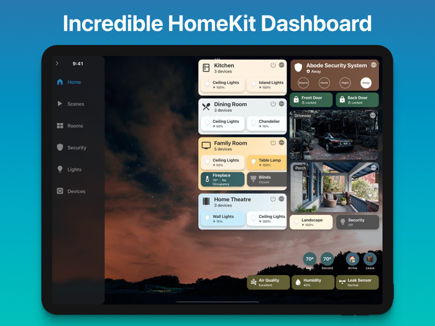Toggle the Table Lamp tile
The height and width of the screenshot is (326, 435).
[267, 162]
